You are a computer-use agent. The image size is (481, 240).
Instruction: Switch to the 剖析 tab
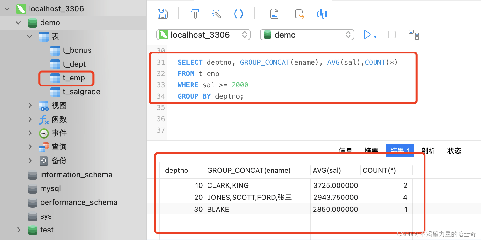pos(428,151)
